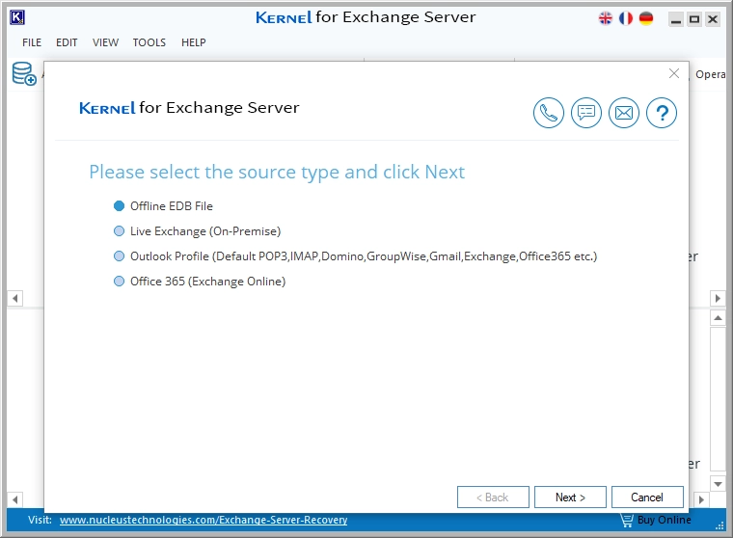Switch language with the UK flag

tap(606, 18)
